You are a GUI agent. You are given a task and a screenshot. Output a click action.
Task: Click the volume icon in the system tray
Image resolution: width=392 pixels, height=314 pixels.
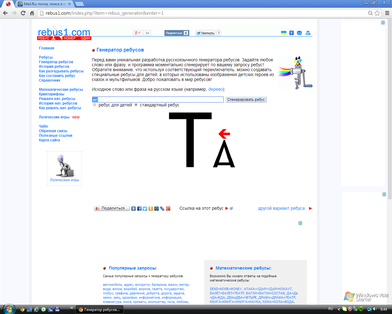[375, 309]
